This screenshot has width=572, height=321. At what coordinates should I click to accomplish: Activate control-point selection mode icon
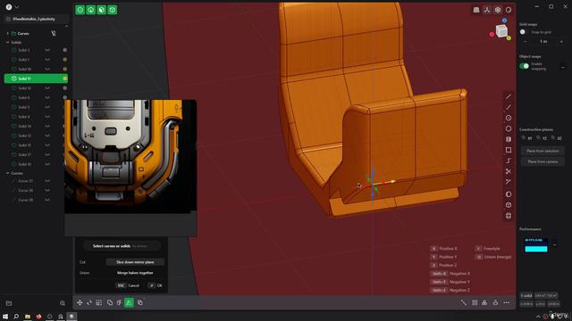(x=80, y=10)
